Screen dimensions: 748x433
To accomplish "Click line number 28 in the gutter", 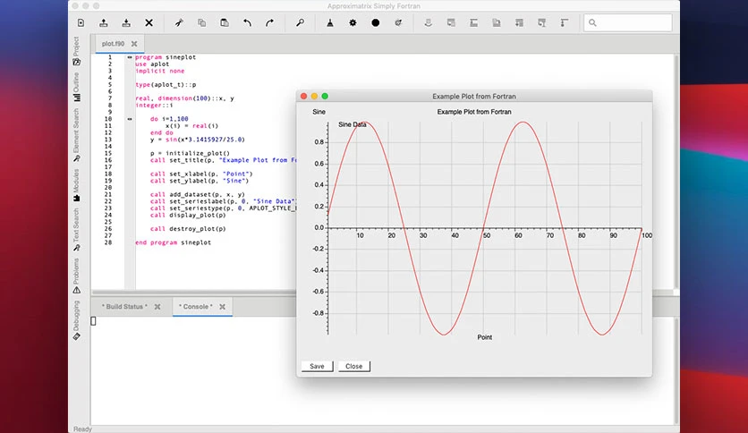I will pos(108,242).
